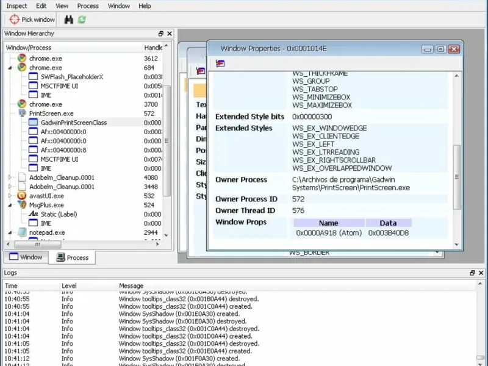Click the Window Properties scroll up arrow
Viewport: 488px width, 366px height.
click(x=456, y=76)
